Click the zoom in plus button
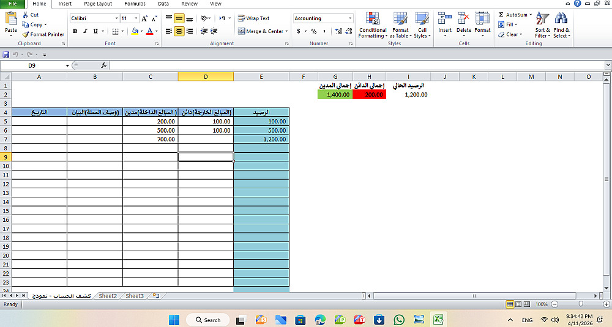Image resolution: width=612 pixels, height=327 pixels. (x=606, y=304)
